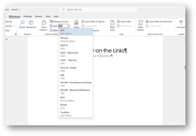The width and height of the screenshot is (196, 136).
Task: Click the Christie author subtitle line
Action: point(103,56)
